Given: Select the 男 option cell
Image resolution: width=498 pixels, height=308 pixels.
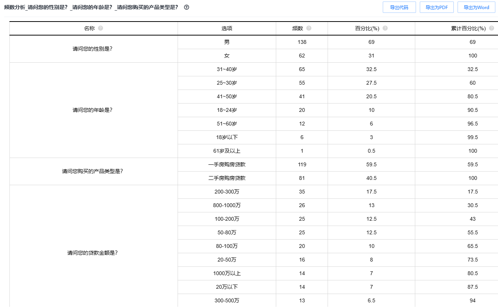Looking at the screenshot, I should click(227, 42).
